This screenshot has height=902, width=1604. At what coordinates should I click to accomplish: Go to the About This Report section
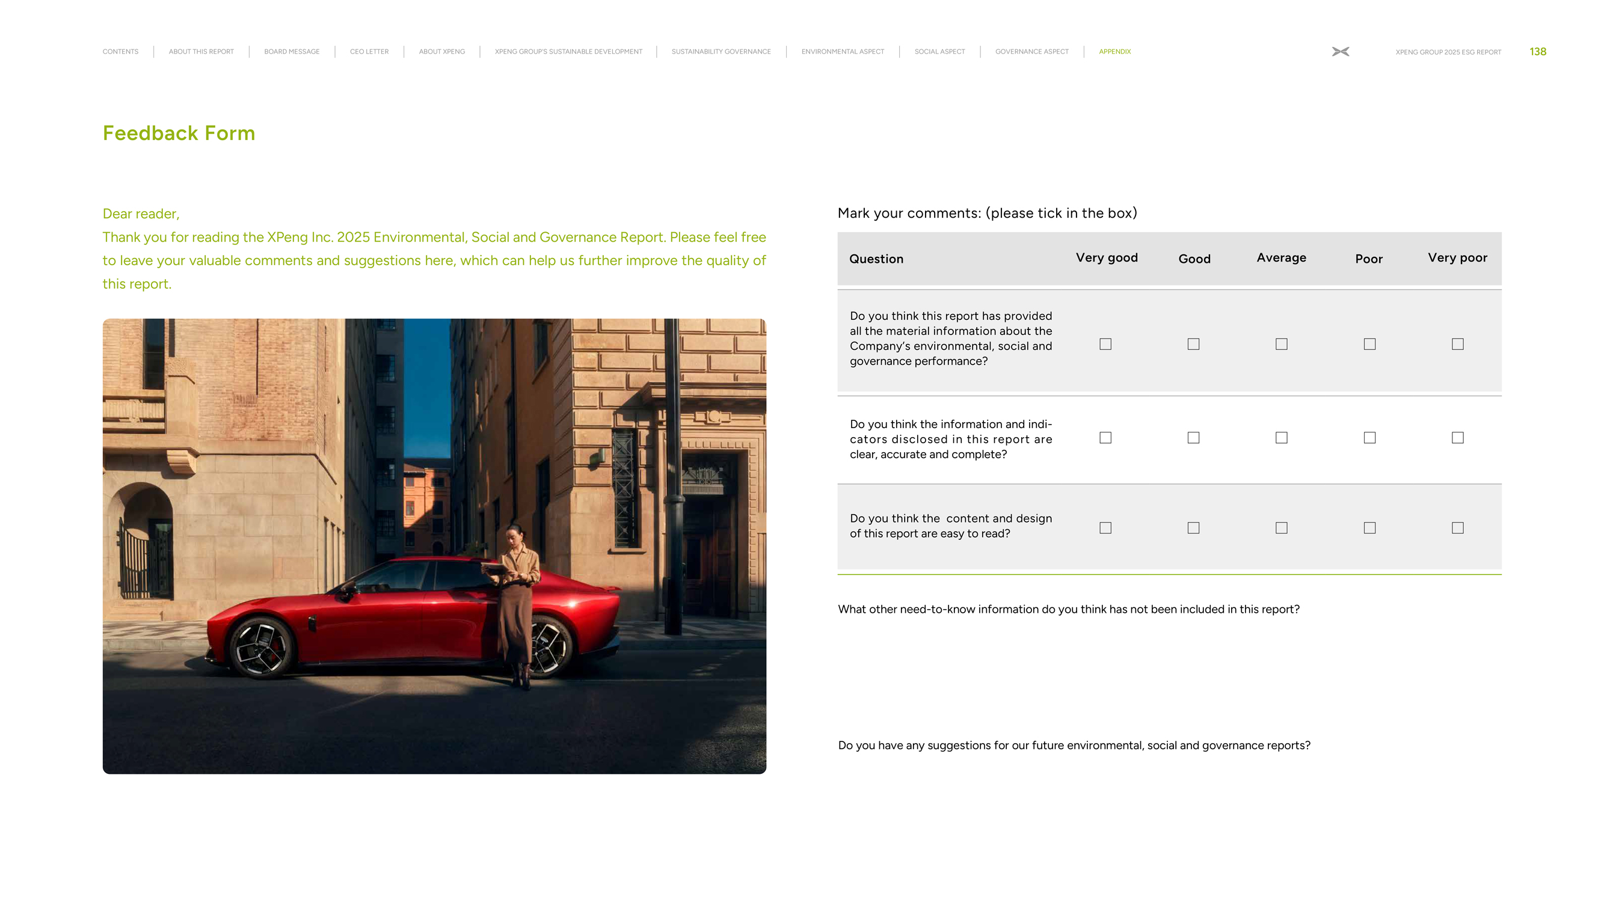pyautogui.click(x=201, y=52)
